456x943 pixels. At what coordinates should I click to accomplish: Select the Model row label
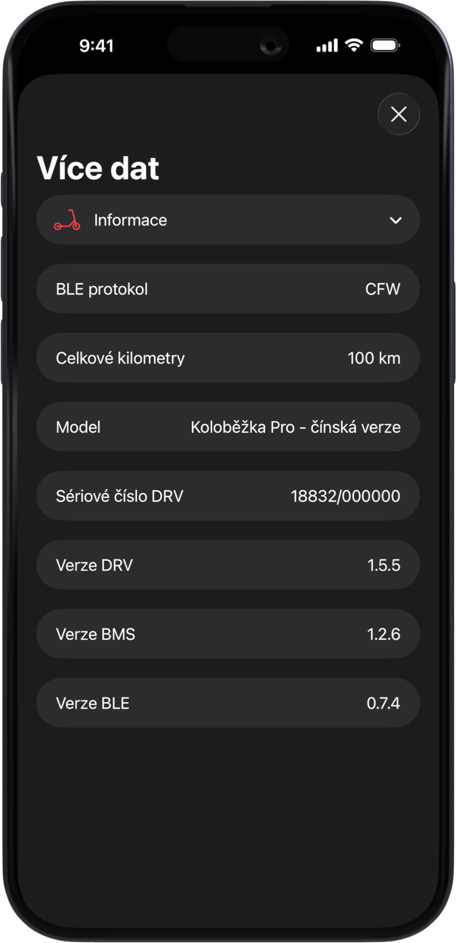click(78, 427)
